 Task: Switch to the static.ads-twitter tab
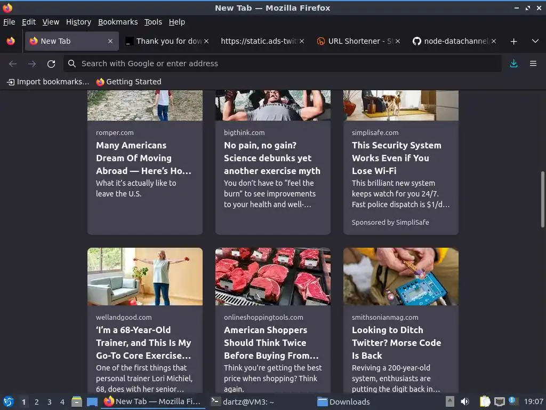[262, 41]
